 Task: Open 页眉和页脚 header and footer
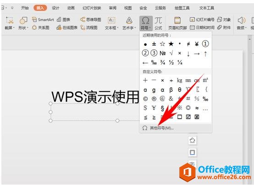tap(177, 23)
